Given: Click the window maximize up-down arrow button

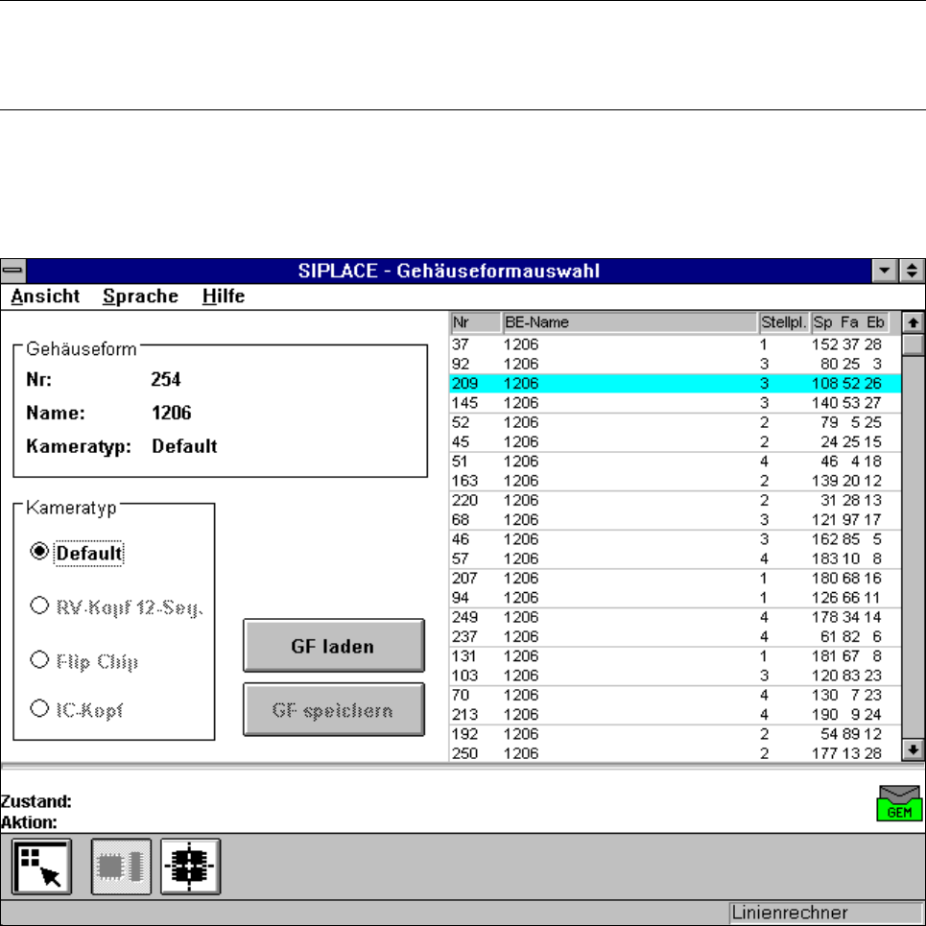Looking at the screenshot, I should pos(912,271).
